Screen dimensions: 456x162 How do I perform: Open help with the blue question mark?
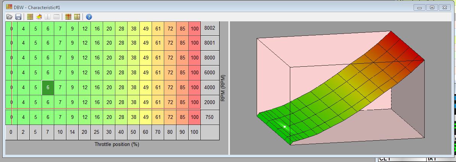(89, 17)
